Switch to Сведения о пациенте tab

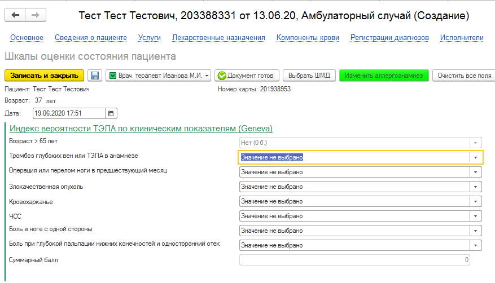pos(90,38)
